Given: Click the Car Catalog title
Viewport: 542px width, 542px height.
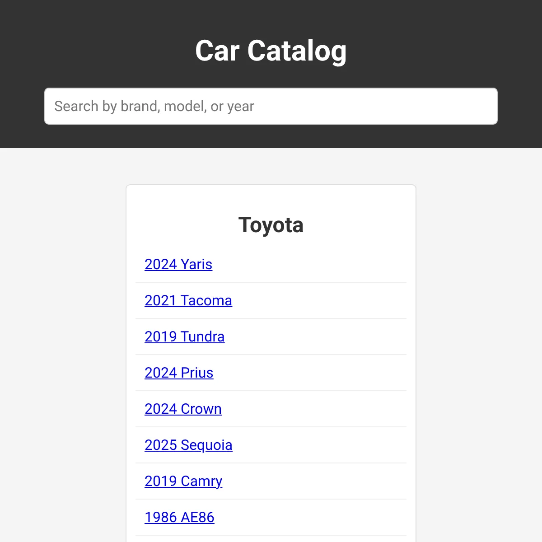Looking at the screenshot, I should 271,51.
